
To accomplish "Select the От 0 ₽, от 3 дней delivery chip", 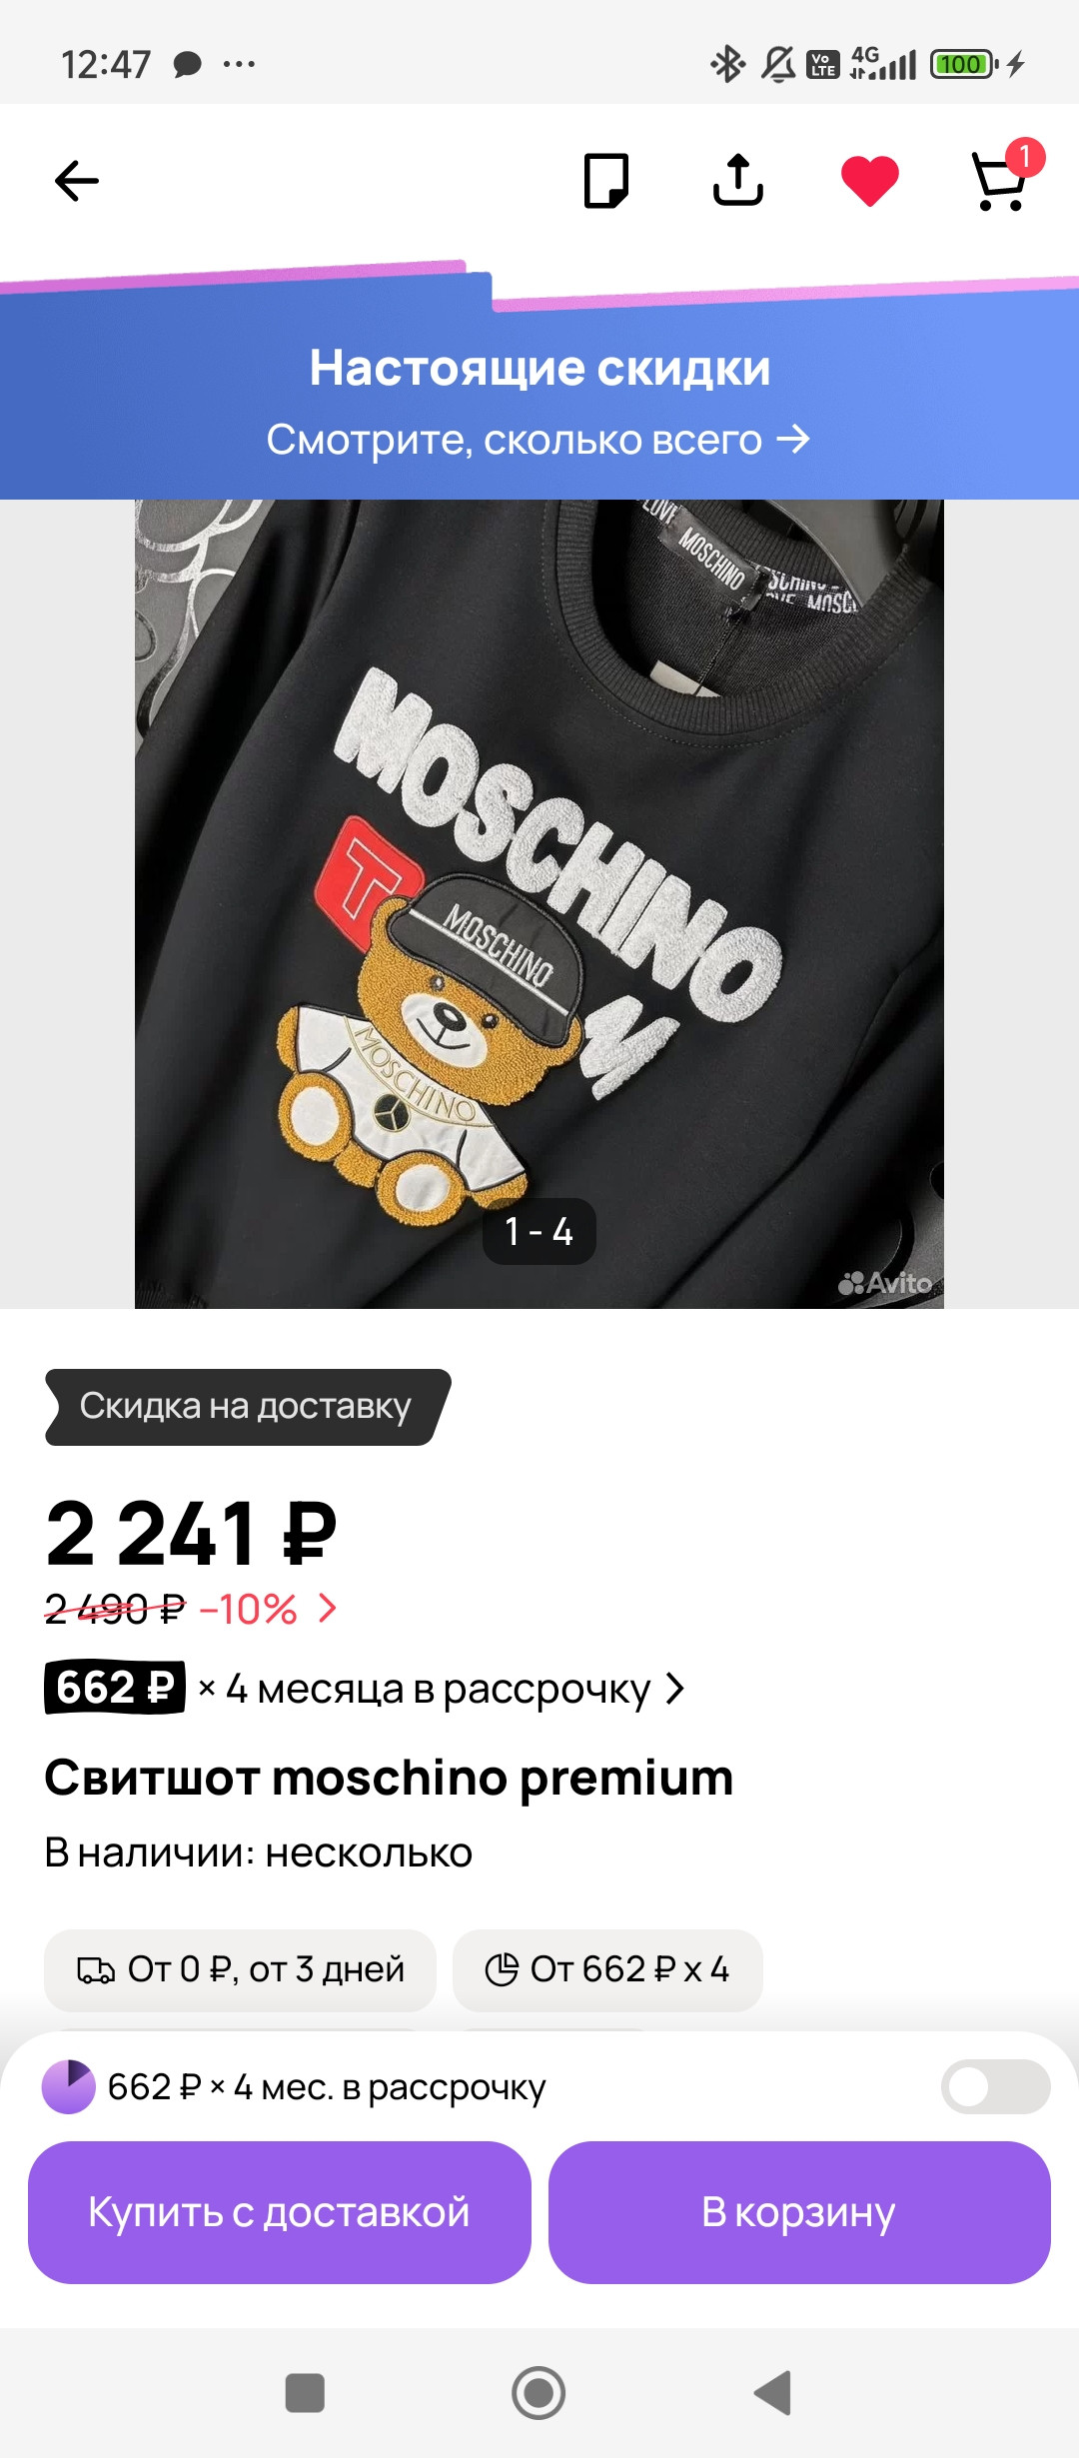I will click(241, 1969).
